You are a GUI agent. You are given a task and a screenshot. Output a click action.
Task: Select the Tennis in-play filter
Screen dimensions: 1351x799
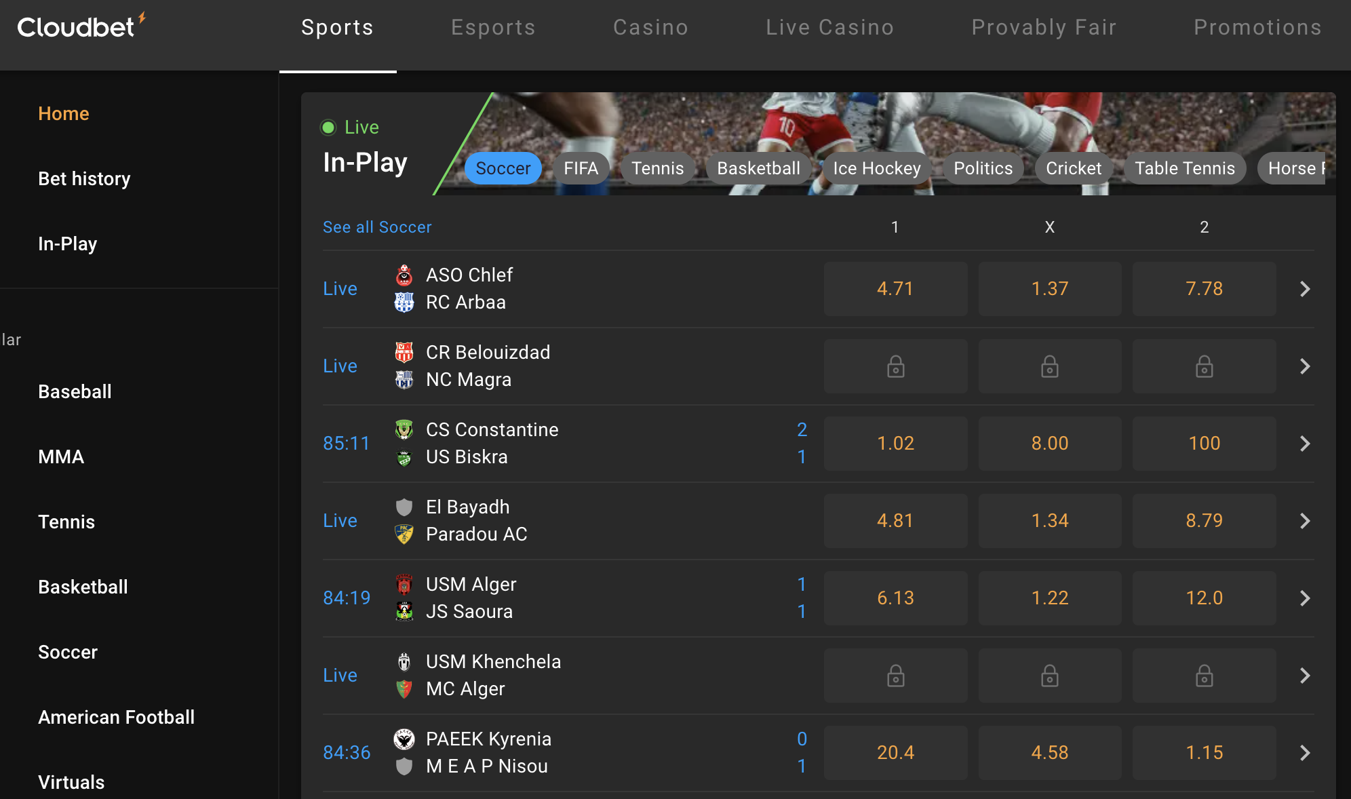(657, 168)
